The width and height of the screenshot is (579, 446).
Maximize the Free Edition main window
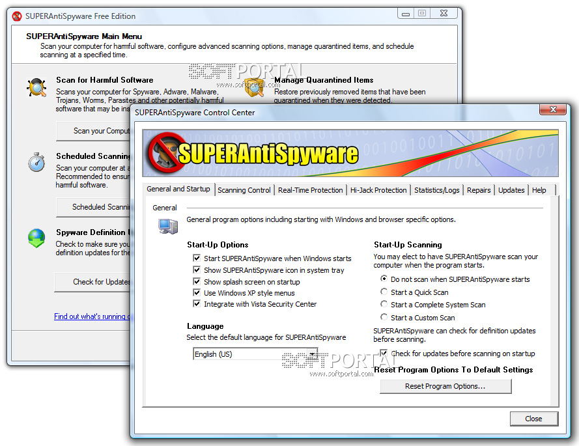[422, 14]
